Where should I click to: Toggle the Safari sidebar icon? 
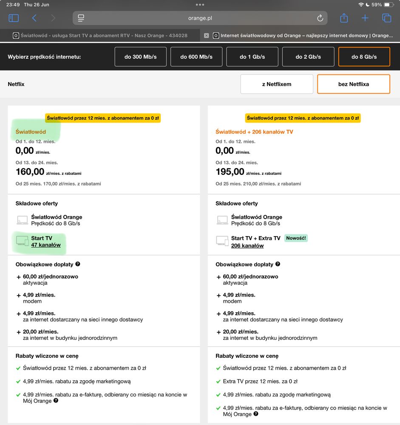pos(14,18)
